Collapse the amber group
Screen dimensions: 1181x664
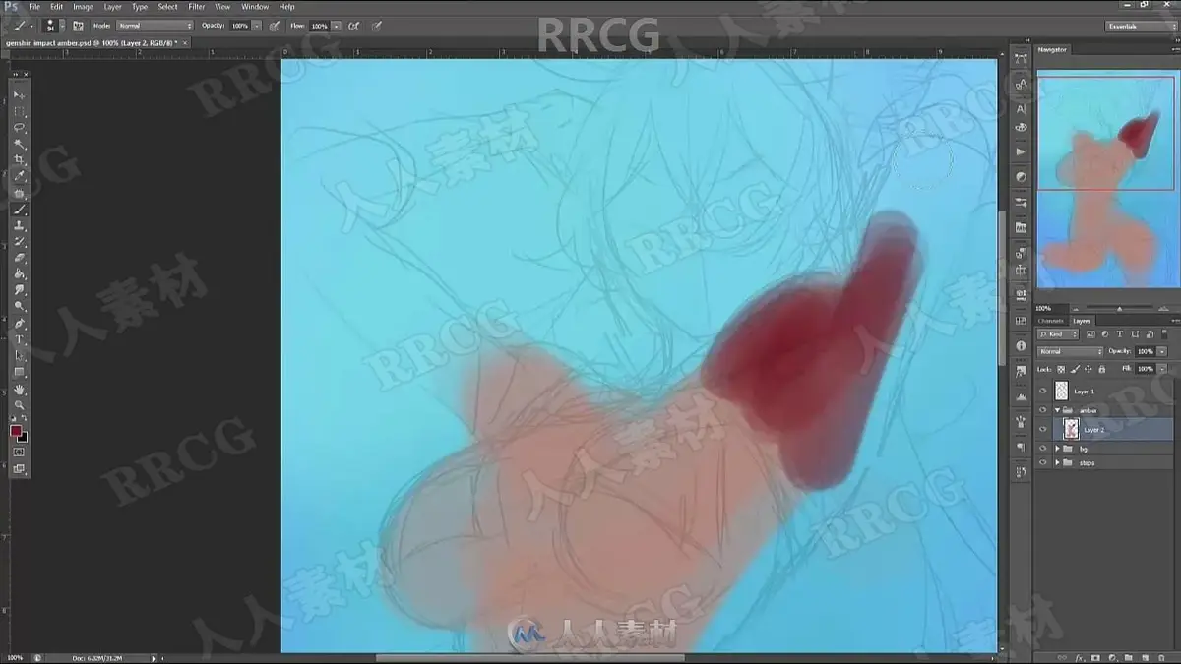point(1058,410)
